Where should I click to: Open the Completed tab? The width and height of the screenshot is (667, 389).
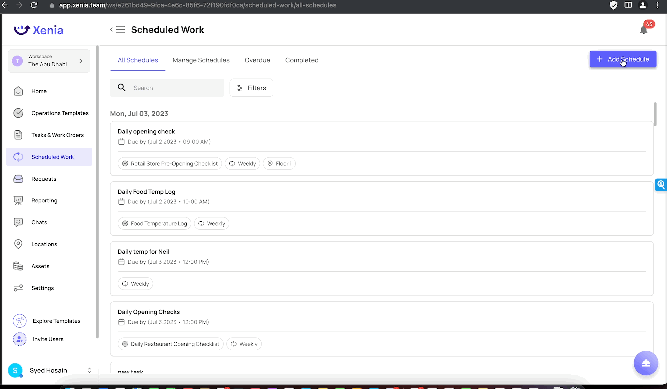coord(302,60)
